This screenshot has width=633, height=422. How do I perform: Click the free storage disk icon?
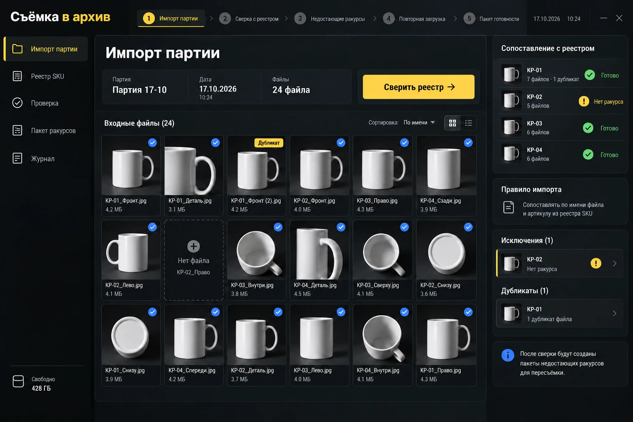tap(18, 382)
